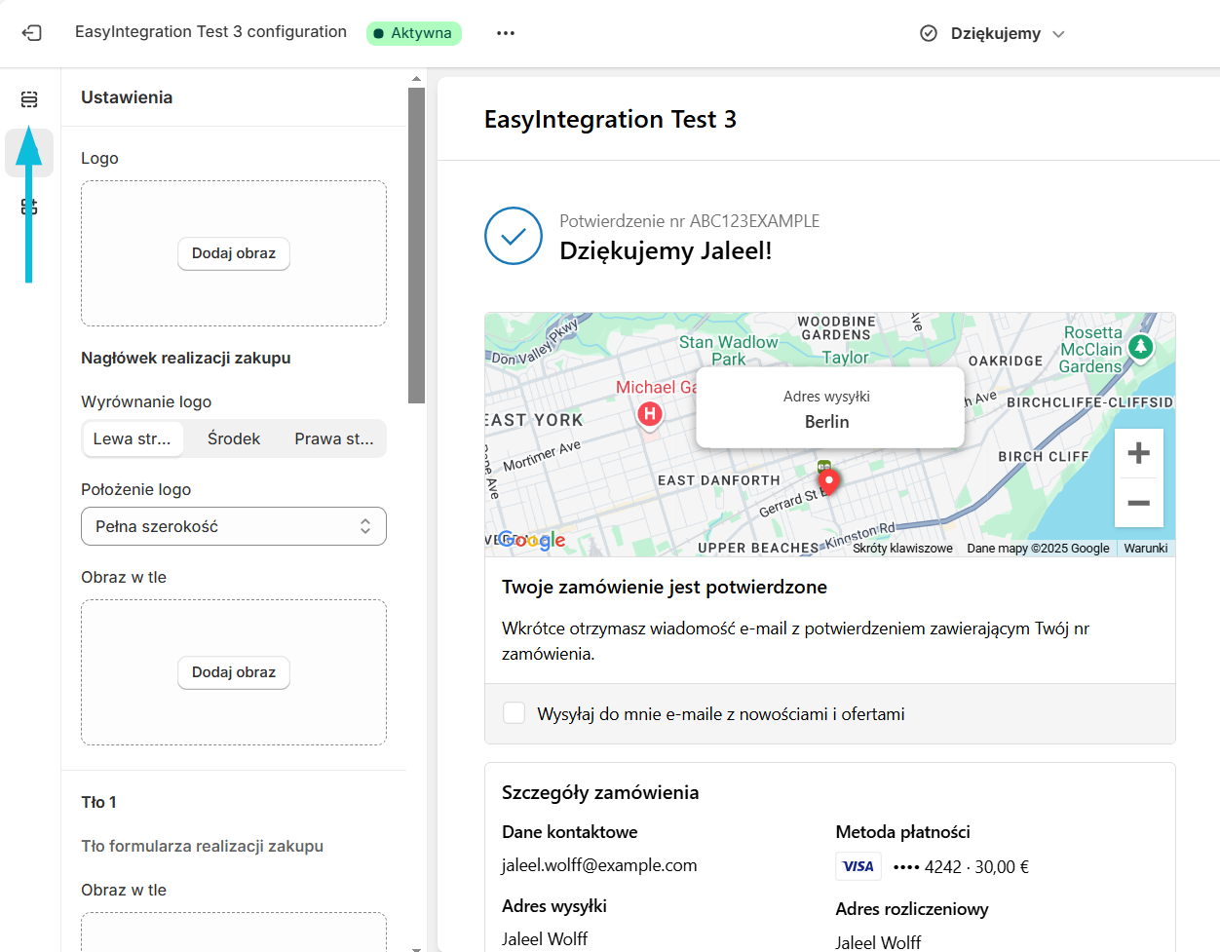Open Skróty klawiszowe on the map

pyautogui.click(x=902, y=548)
